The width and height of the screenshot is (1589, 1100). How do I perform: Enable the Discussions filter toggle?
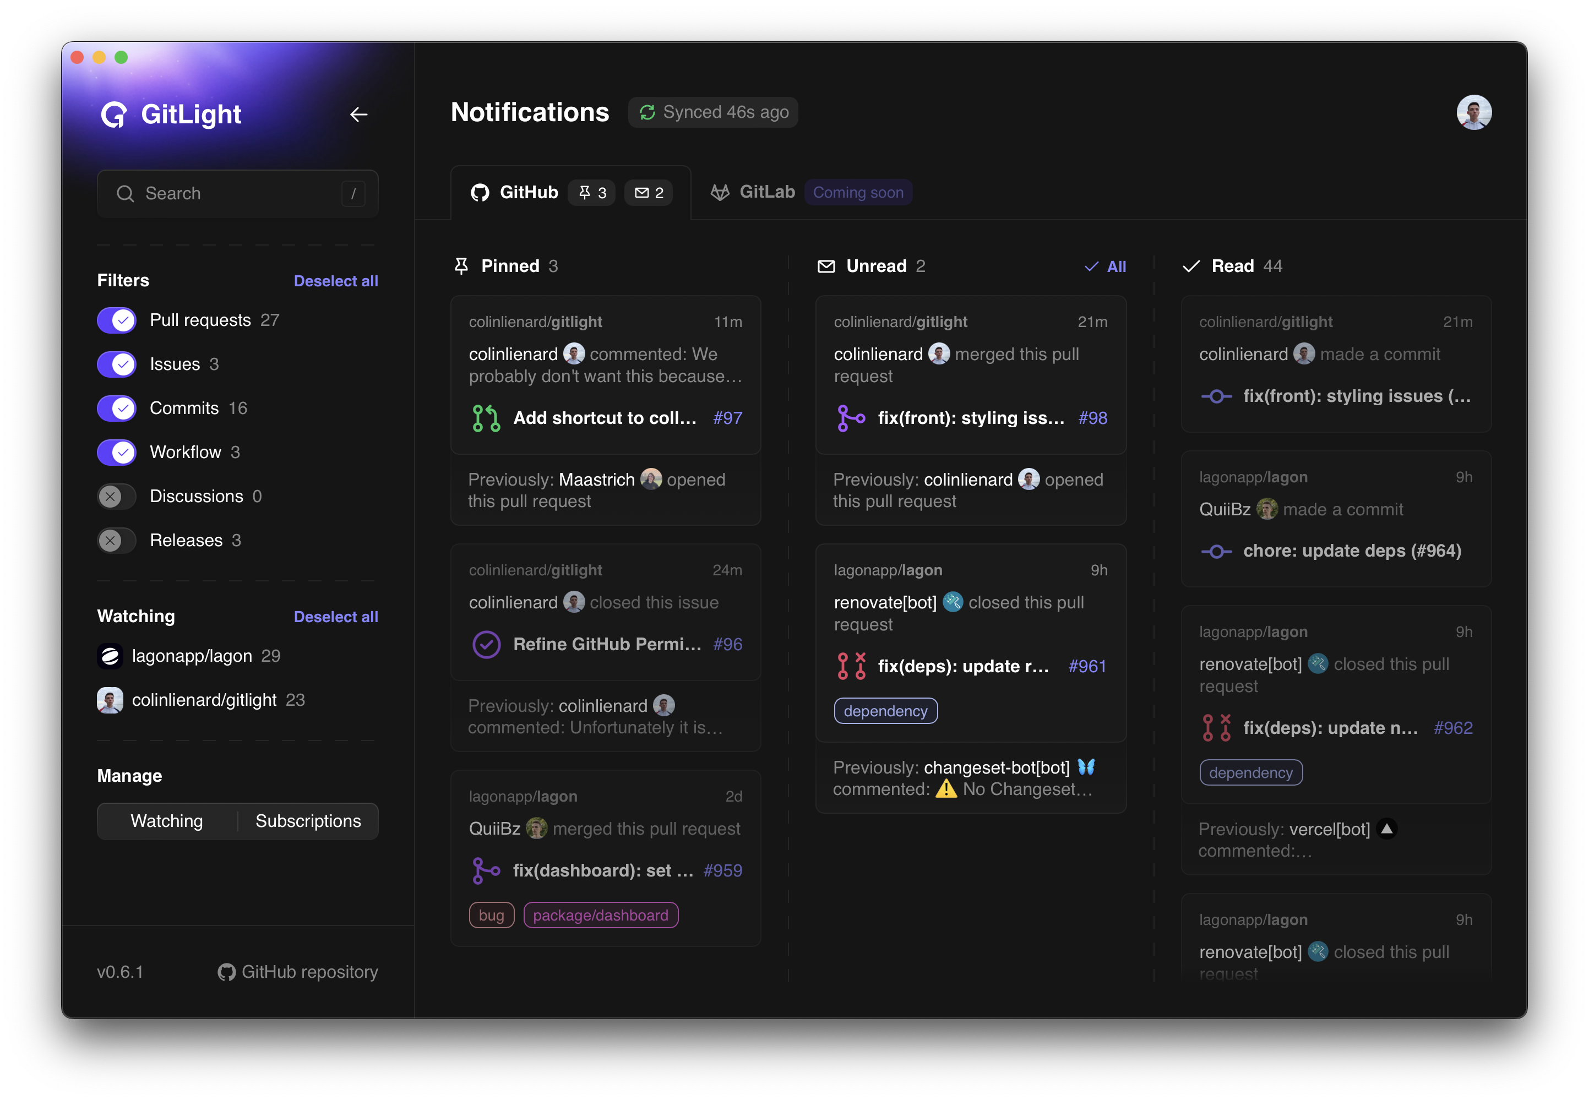click(x=117, y=496)
